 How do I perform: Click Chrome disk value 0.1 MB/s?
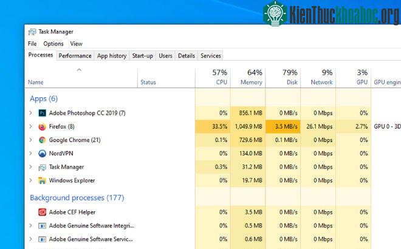pyautogui.click(x=286, y=140)
